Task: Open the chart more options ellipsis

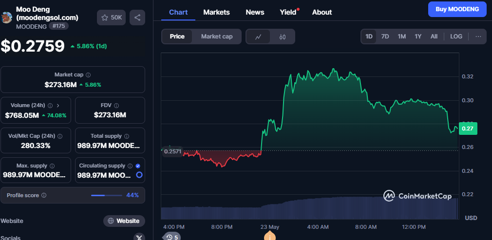Action: point(478,37)
